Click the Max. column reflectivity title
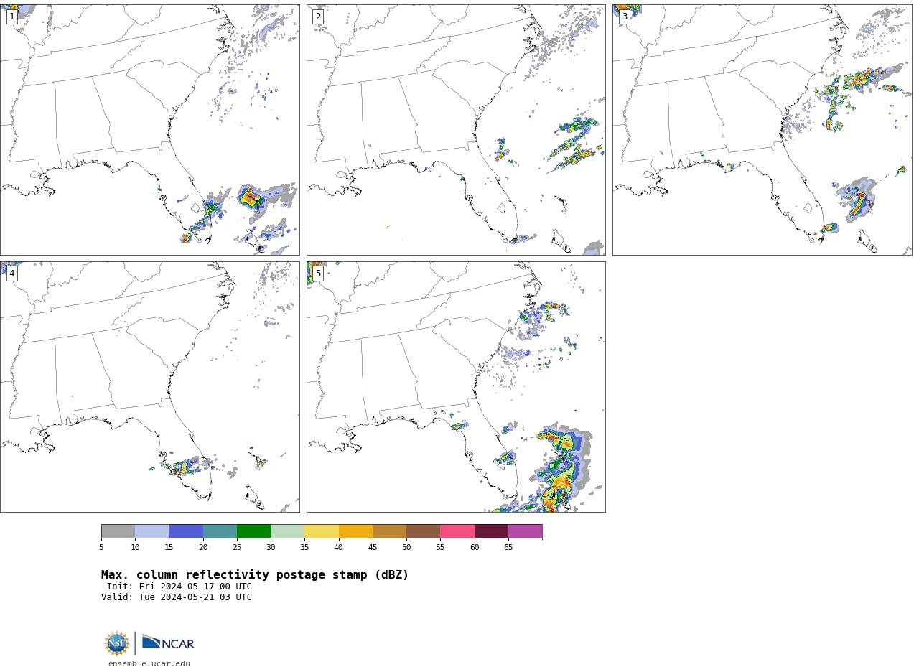The image size is (919, 672). [255, 575]
